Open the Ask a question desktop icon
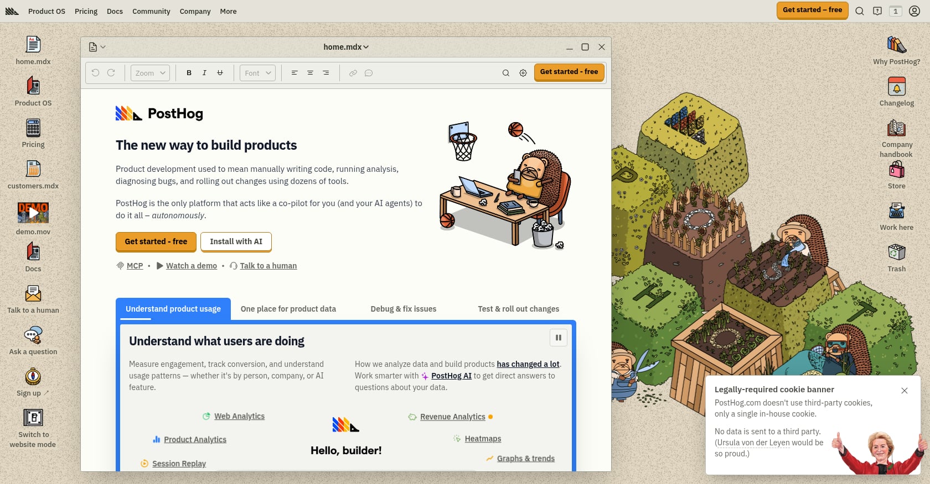Image resolution: width=930 pixels, height=484 pixels. point(33,340)
